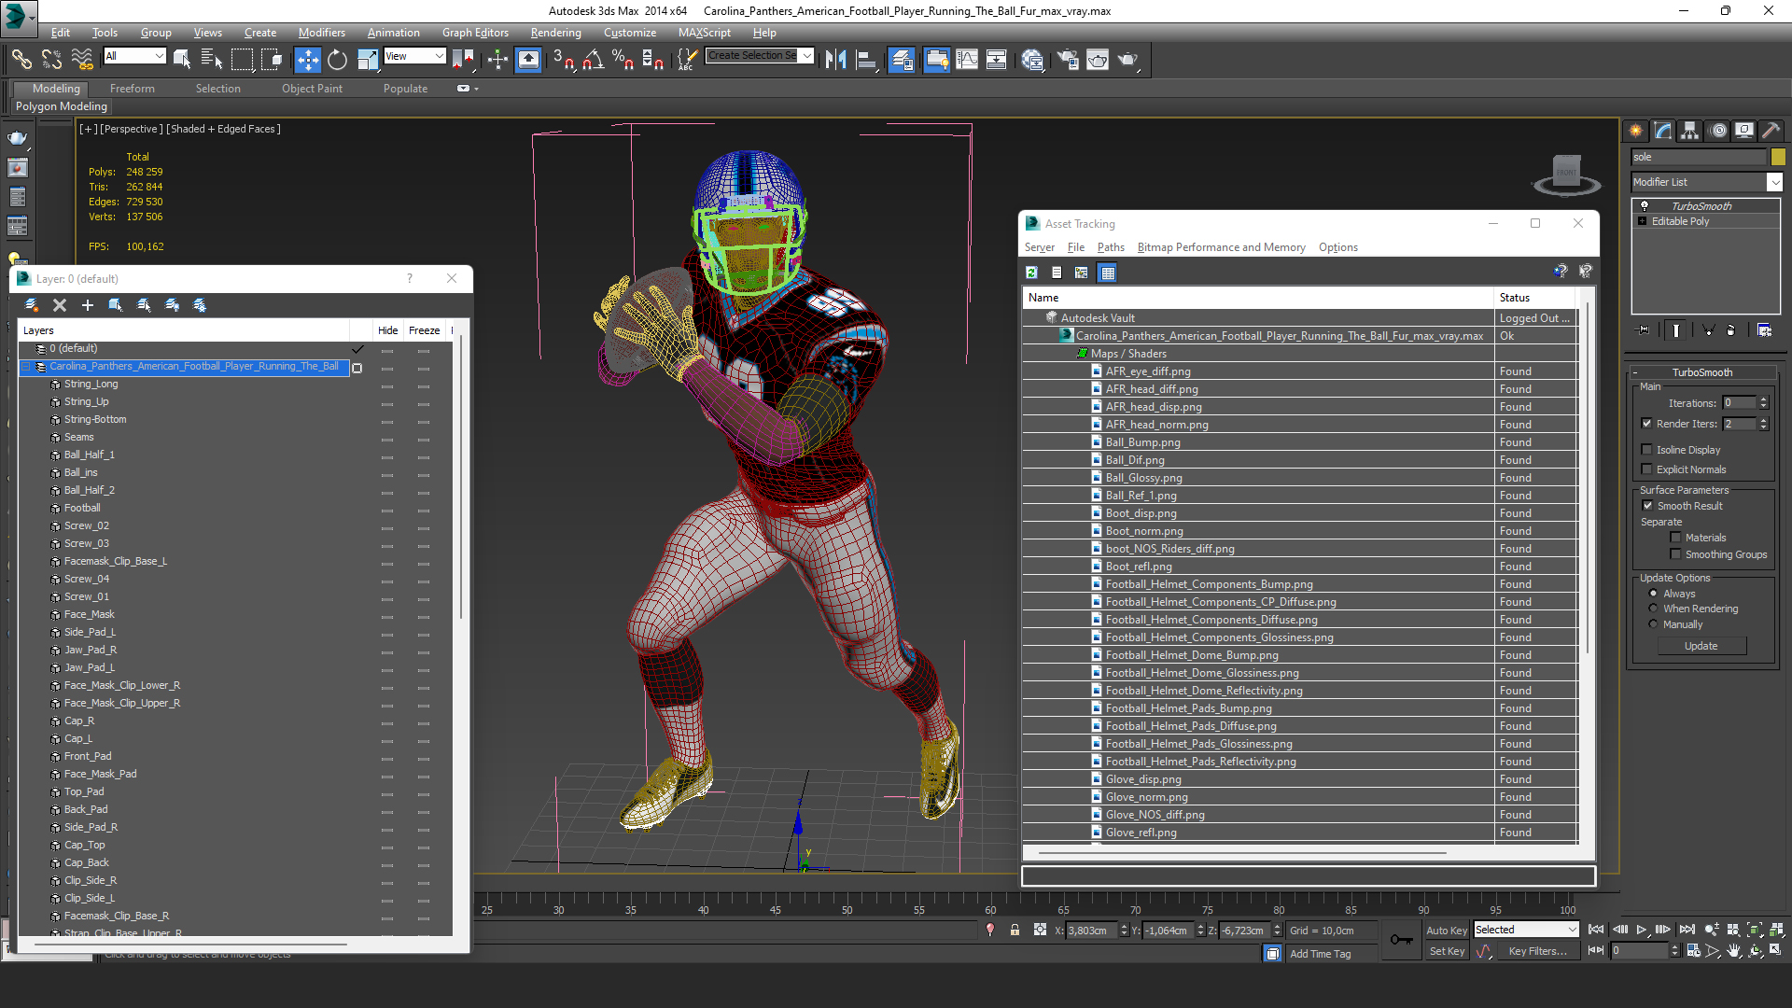Toggle Angle Snap in main toolbar
The width and height of the screenshot is (1792, 1008).
[x=593, y=60]
